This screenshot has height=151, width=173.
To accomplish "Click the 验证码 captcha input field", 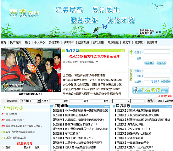I will tap(147, 82).
